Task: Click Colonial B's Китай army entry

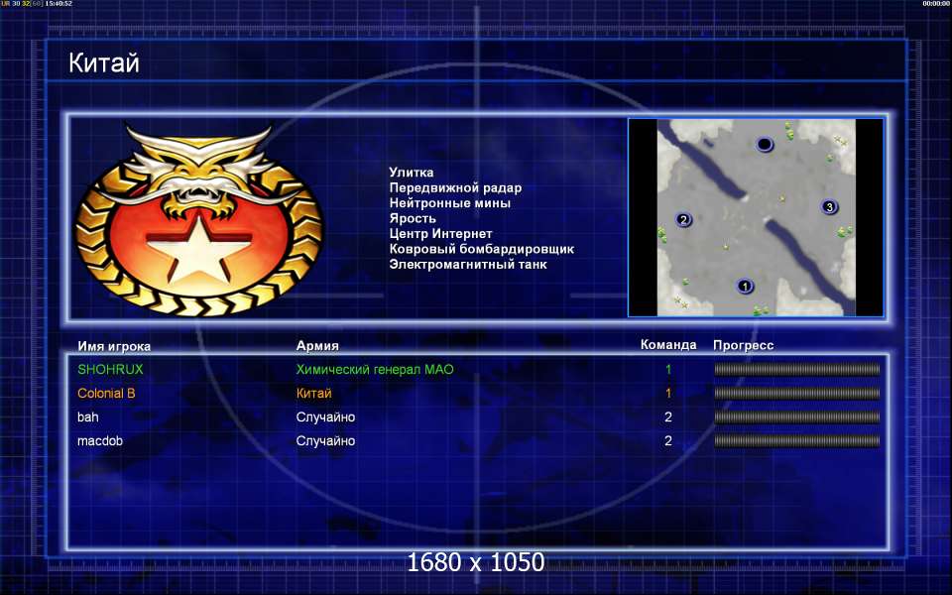Action: 314,394
